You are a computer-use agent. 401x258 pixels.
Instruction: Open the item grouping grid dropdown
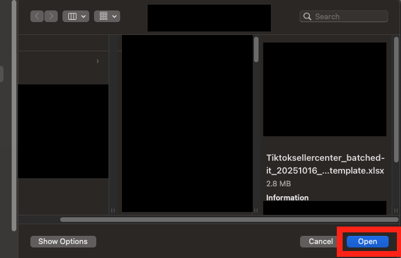107,16
